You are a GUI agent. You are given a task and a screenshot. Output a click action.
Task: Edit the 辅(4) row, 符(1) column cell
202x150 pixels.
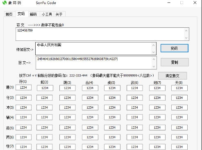(23, 117)
